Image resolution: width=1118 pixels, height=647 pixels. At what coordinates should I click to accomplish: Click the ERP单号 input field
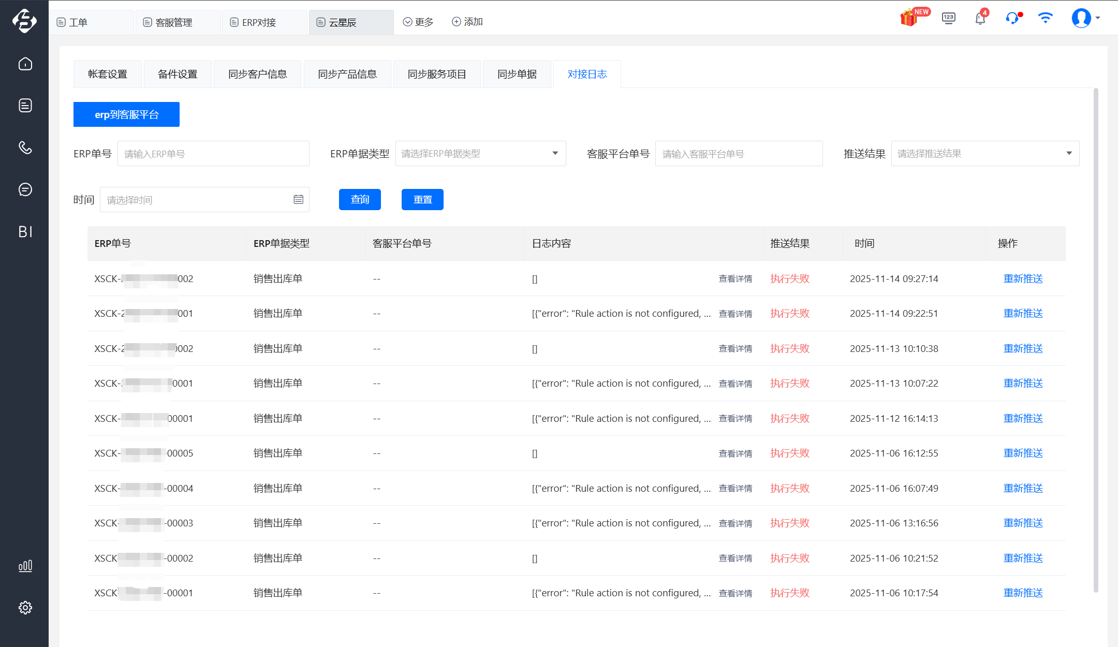pyautogui.click(x=213, y=153)
